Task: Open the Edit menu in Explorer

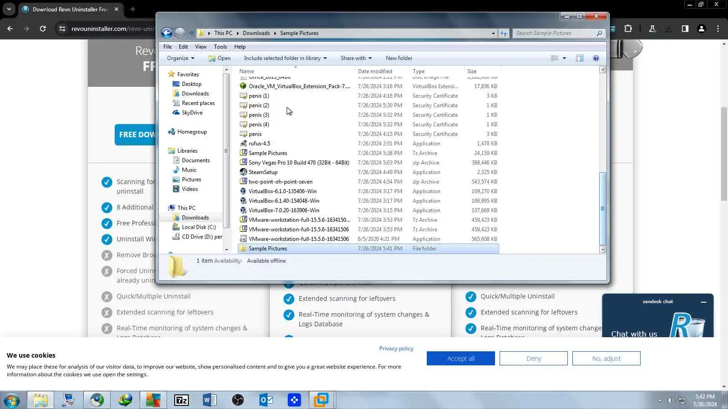Action: coord(183,47)
